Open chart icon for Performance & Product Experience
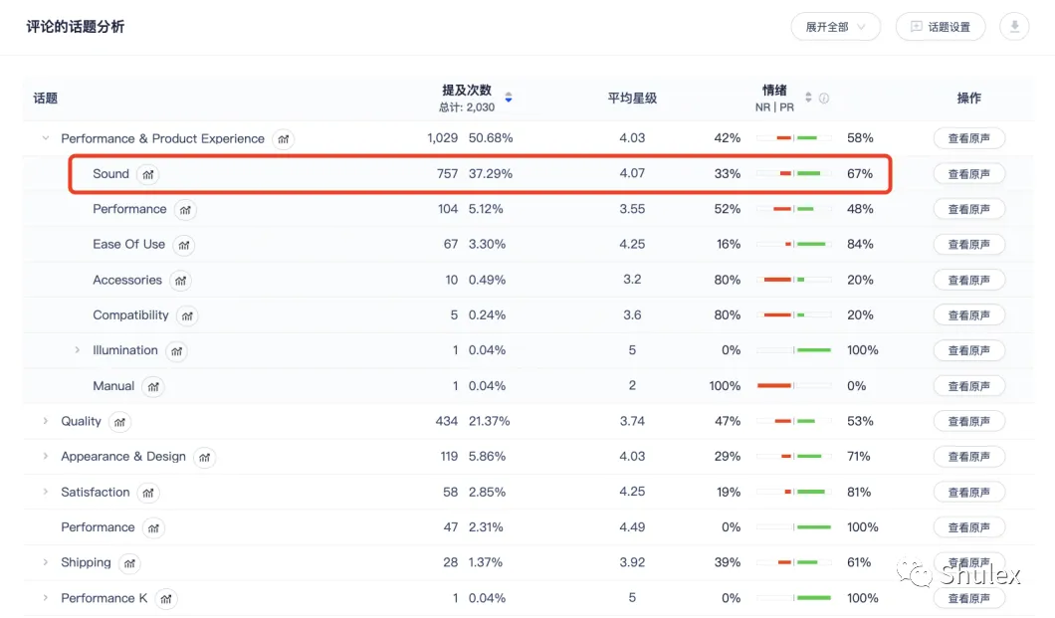The height and width of the screenshot is (618, 1055). click(x=284, y=139)
